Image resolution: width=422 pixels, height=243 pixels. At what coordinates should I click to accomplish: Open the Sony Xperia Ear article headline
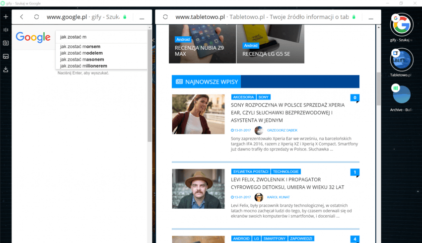(x=287, y=113)
